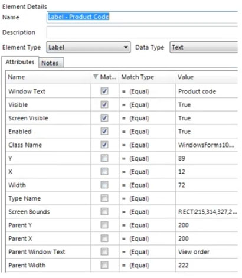This screenshot has height=278, width=242.
Task: Tick the Parent Window Text match checkbox
Action: pyautogui.click(x=104, y=251)
